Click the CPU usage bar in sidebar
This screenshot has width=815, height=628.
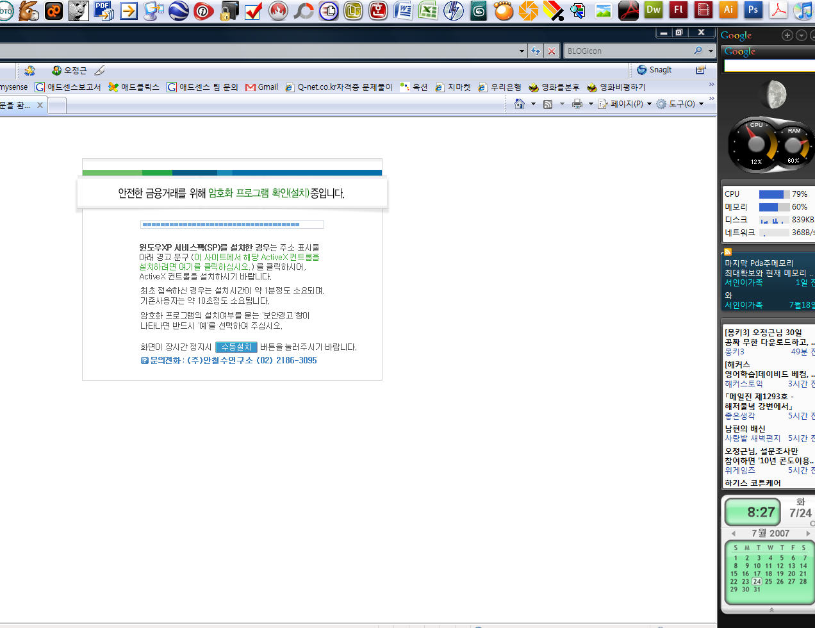click(x=774, y=194)
